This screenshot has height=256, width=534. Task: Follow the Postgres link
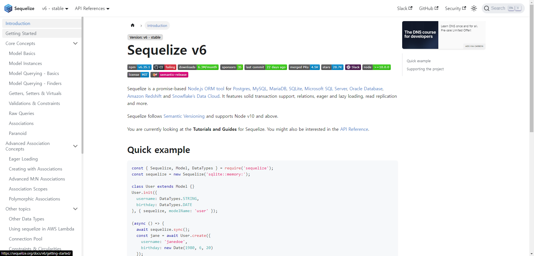click(241, 89)
